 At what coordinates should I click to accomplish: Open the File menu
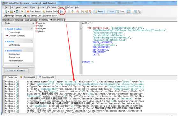point(6,7)
